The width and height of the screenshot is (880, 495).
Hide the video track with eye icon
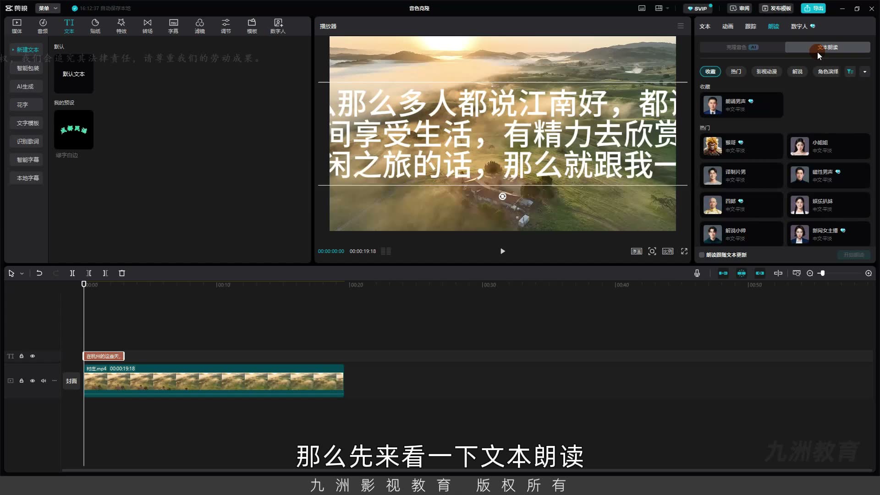(33, 381)
